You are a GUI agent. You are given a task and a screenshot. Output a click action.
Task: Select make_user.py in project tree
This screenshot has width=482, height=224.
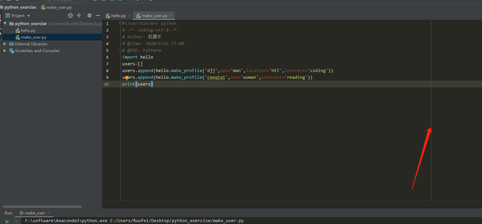[x=34, y=37]
